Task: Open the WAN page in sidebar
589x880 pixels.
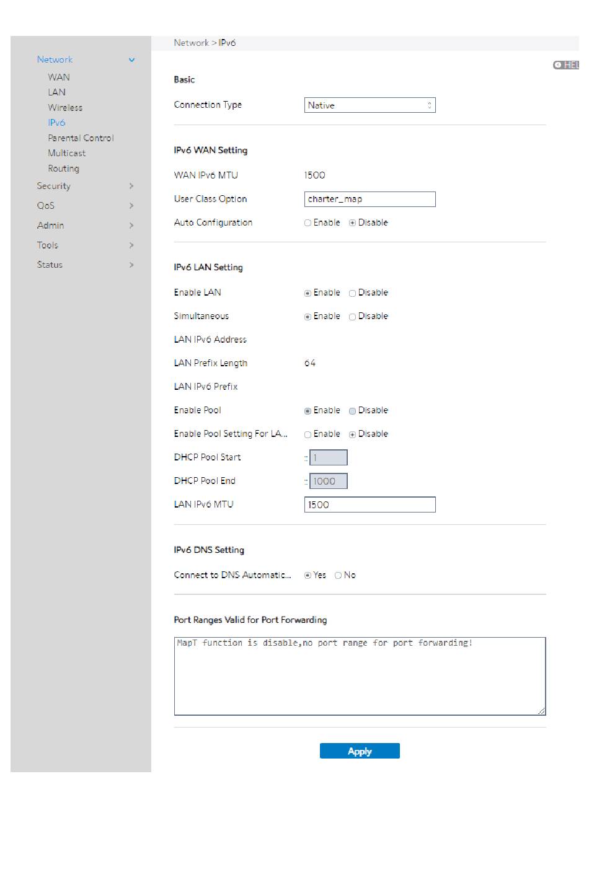Action: coord(59,77)
